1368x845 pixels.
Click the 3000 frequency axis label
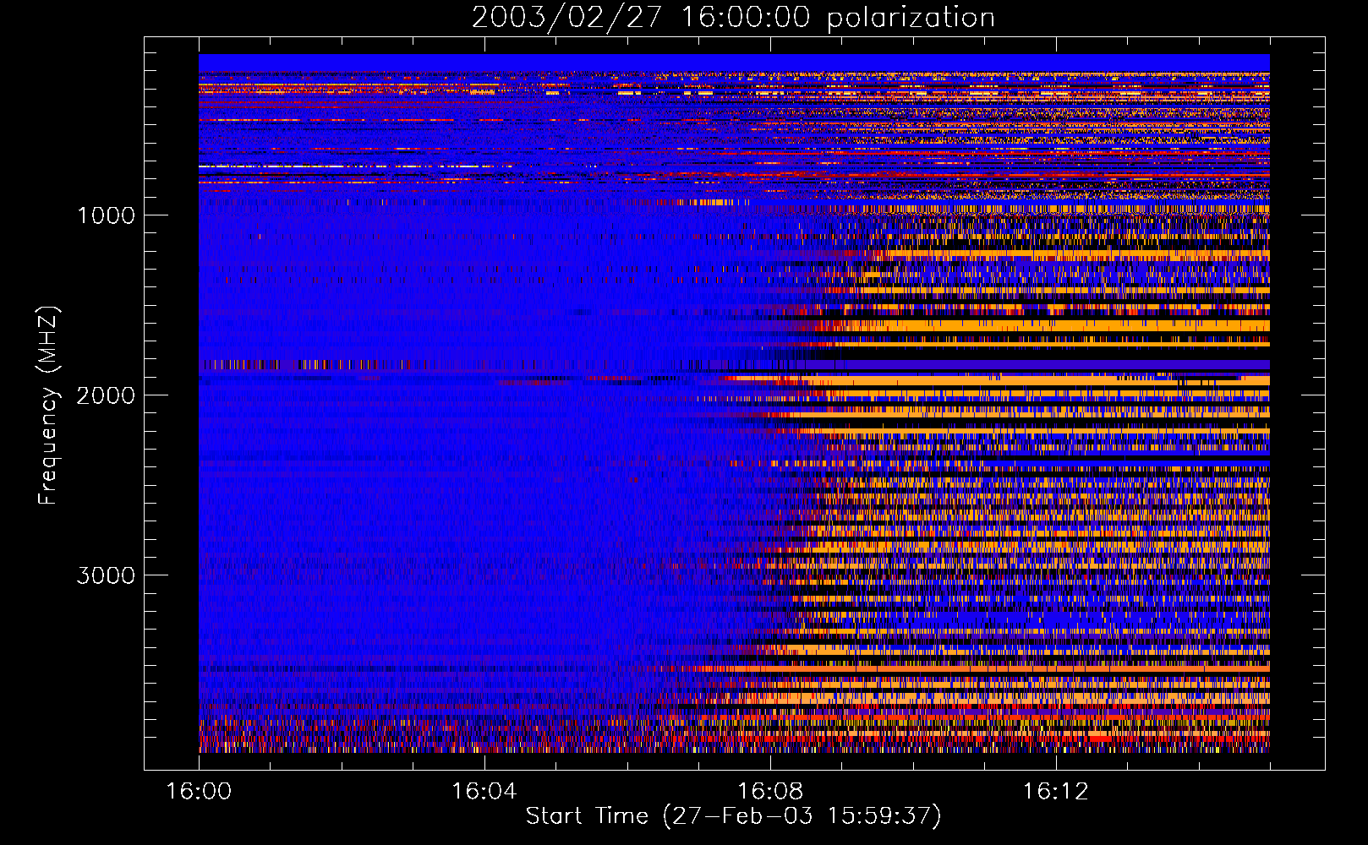[106, 575]
